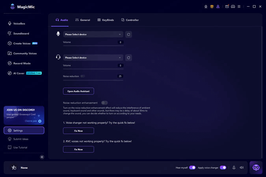Click the Limited Free badge

[x=34, y=73]
